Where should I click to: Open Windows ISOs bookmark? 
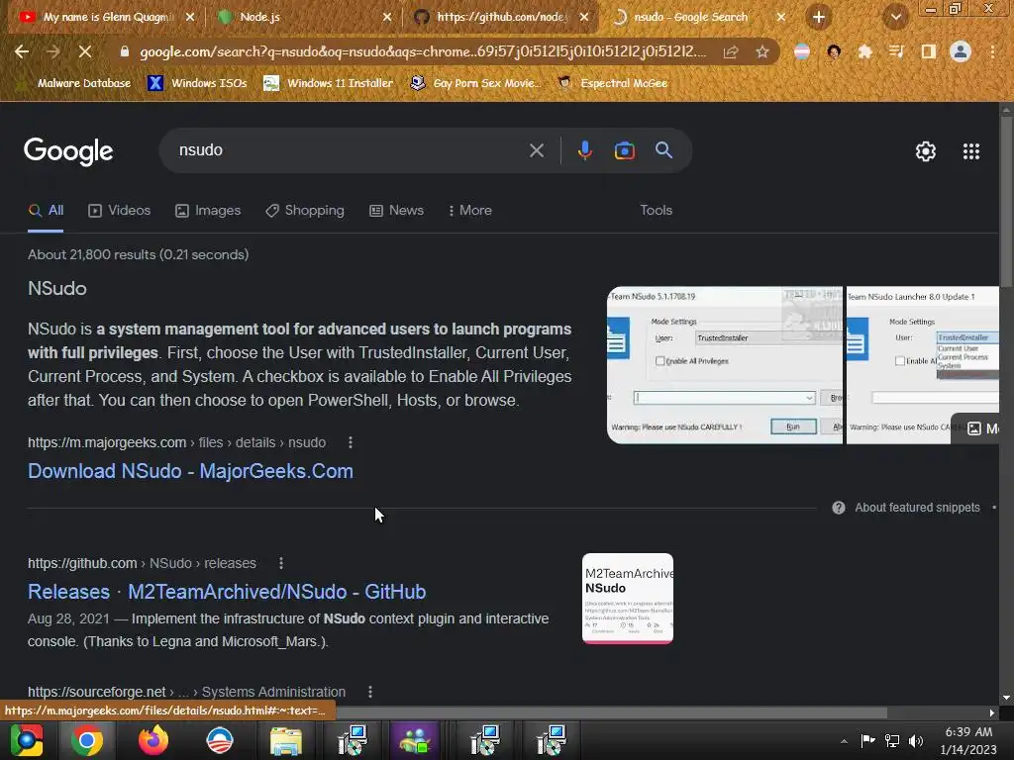pos(198,83)
